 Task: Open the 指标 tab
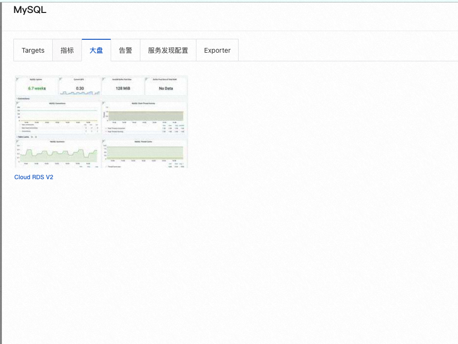67,50
